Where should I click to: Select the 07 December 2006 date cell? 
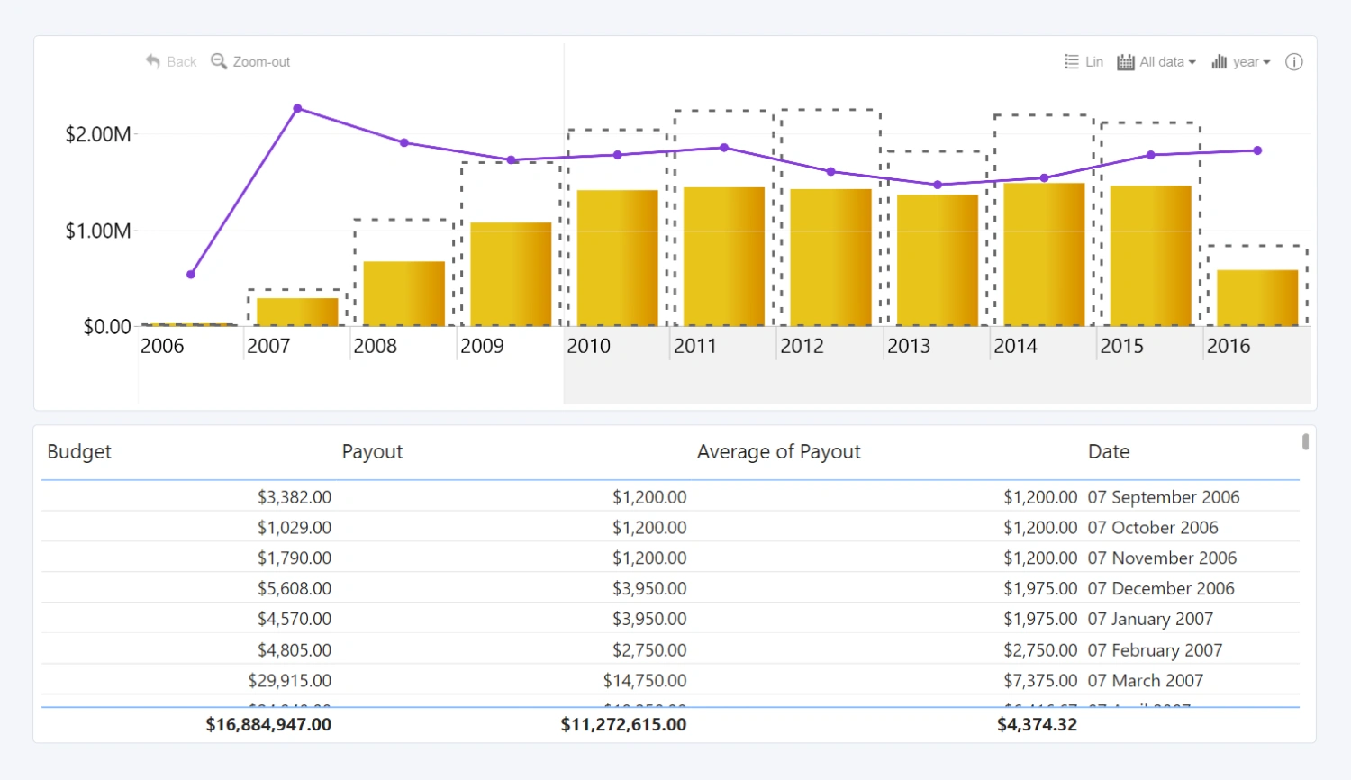[x=1161, y=589]
